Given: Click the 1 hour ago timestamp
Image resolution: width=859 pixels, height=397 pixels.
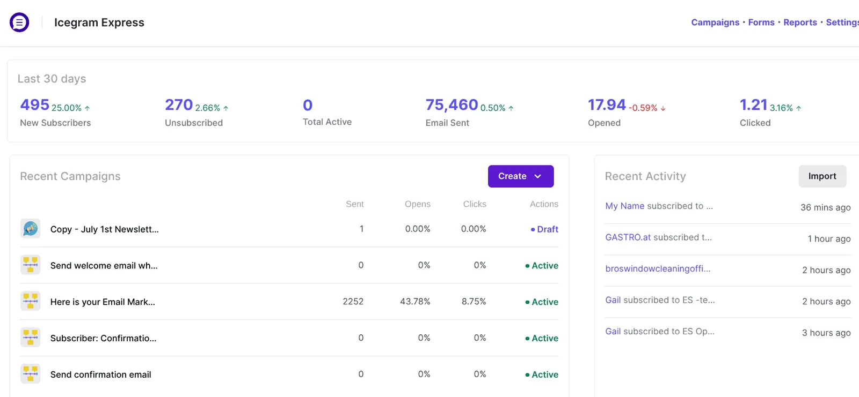Looking at the screenshot, I should click(x=829, y=239).
